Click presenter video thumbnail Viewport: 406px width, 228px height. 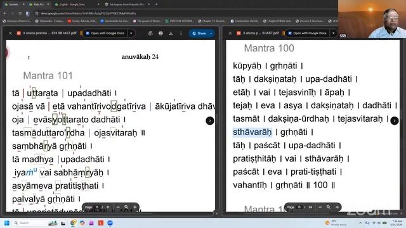[x=372, y=19]
